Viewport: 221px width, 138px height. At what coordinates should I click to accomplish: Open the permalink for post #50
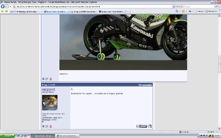click(147, 85)
